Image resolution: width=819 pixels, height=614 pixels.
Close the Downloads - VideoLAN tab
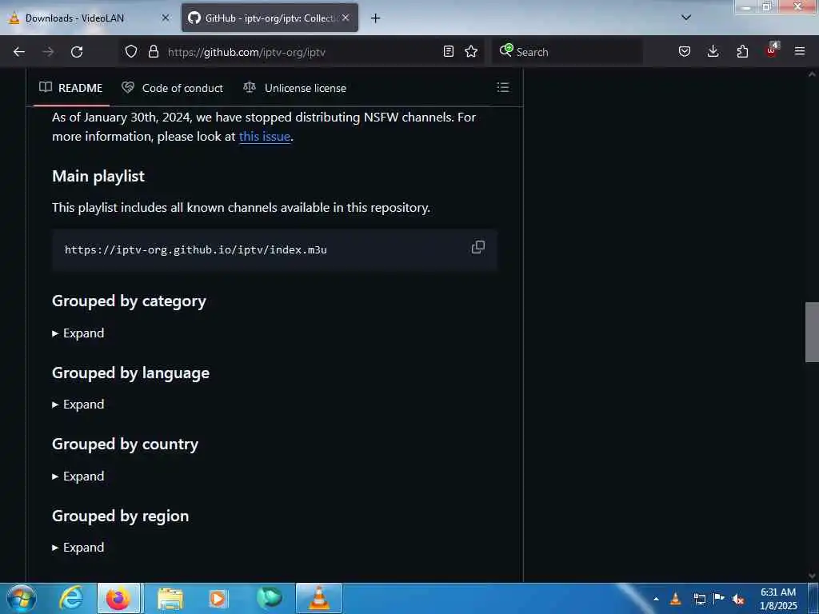[166, 18]
